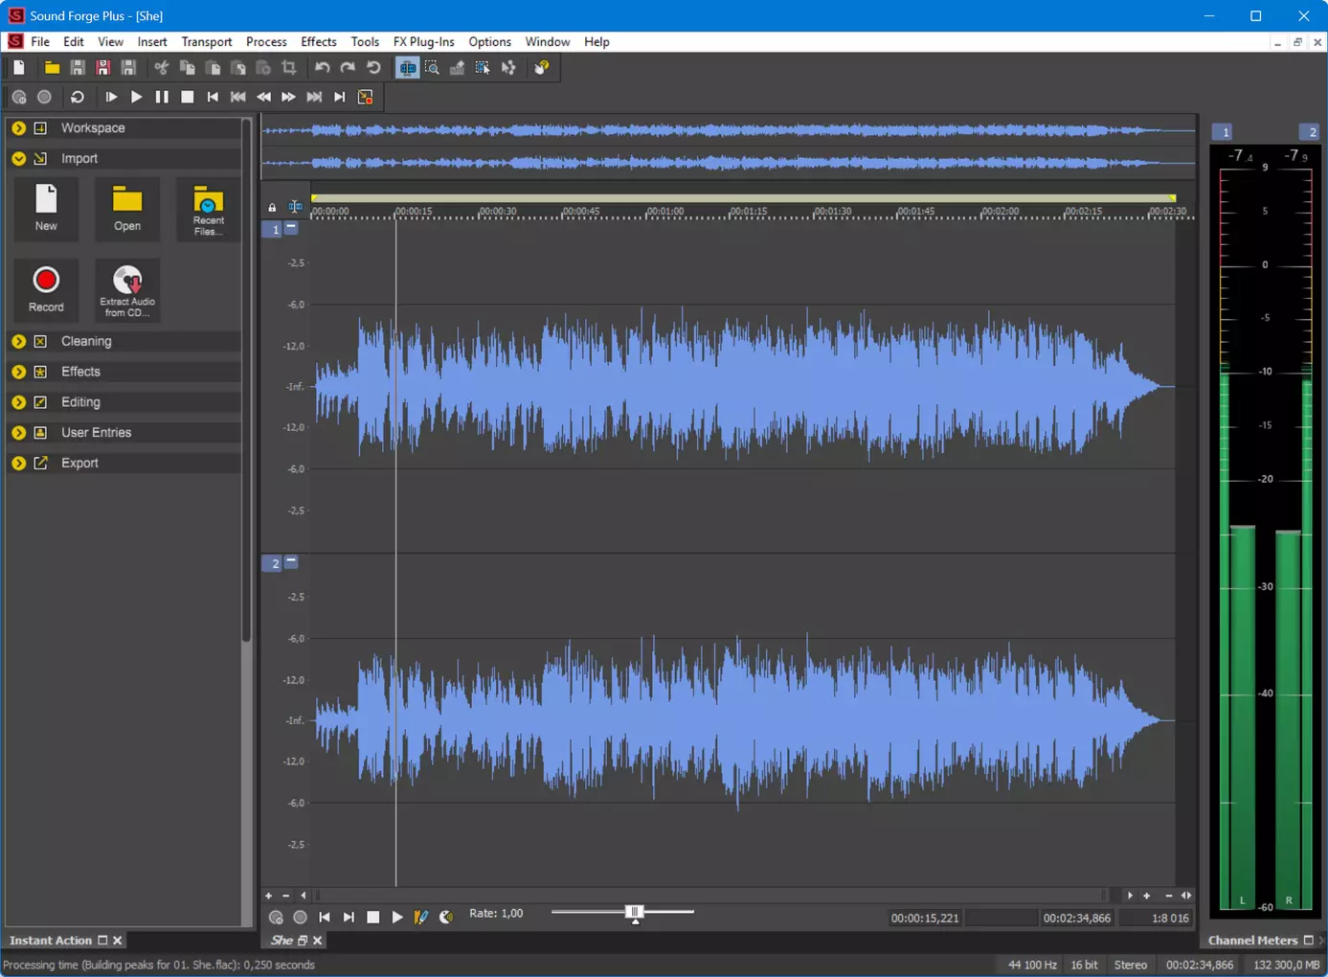Click the Cut scissors icon in the toolbar
Screen dimensions: 1328x977
[x=161, y=68]
